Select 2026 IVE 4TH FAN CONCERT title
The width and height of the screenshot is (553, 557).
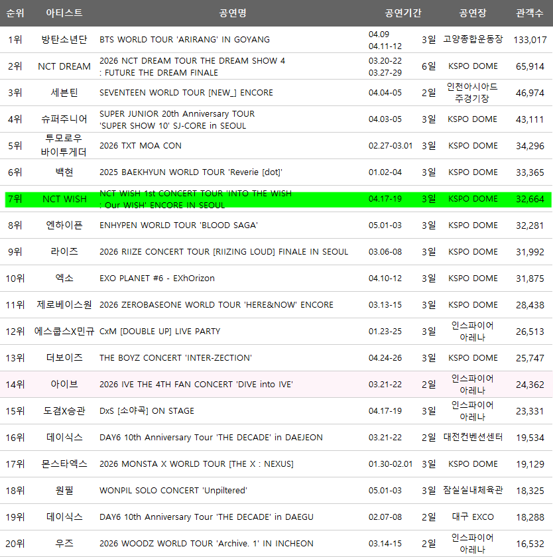click(196, 385)
